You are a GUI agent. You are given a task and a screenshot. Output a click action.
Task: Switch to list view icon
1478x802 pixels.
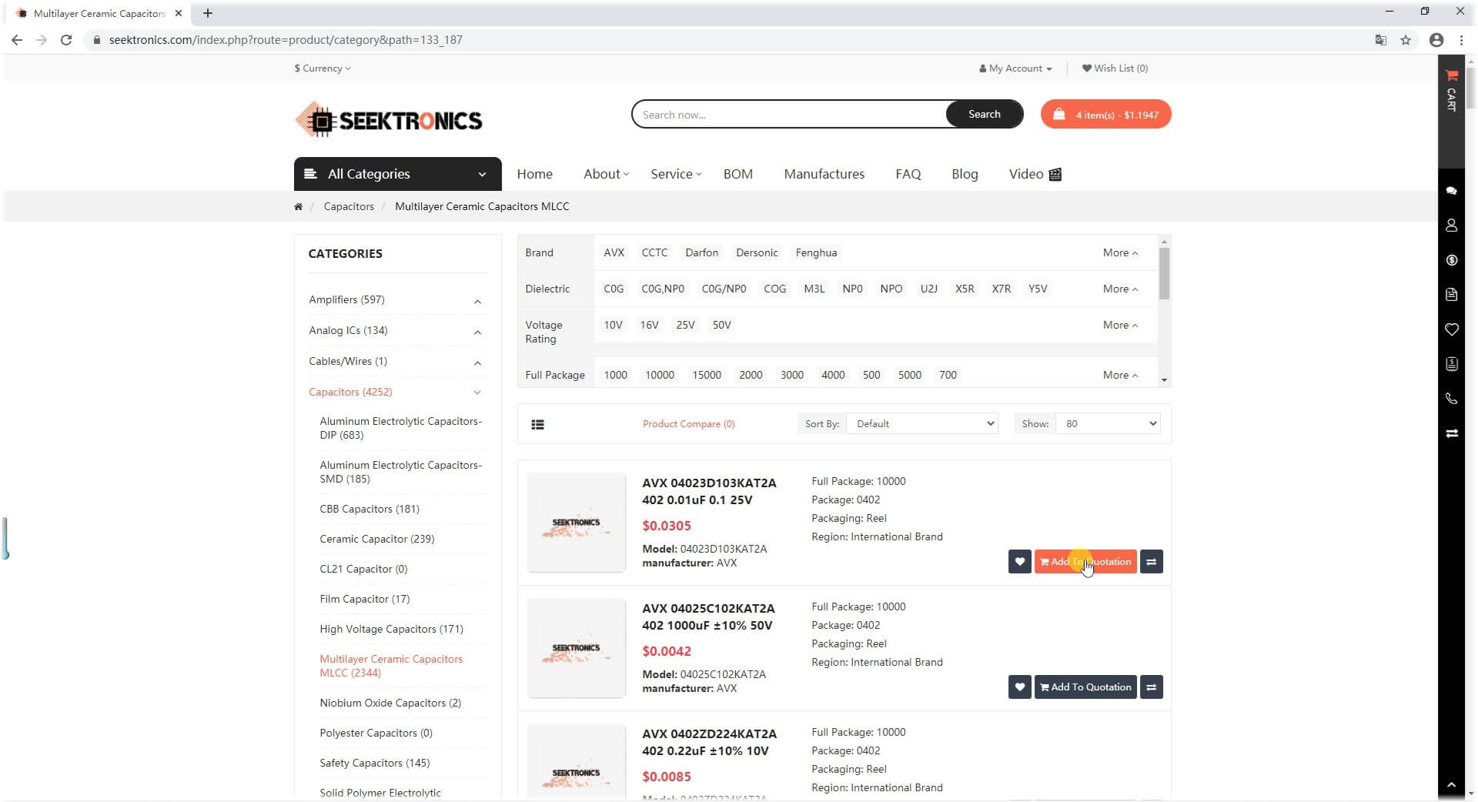[537, 424]
